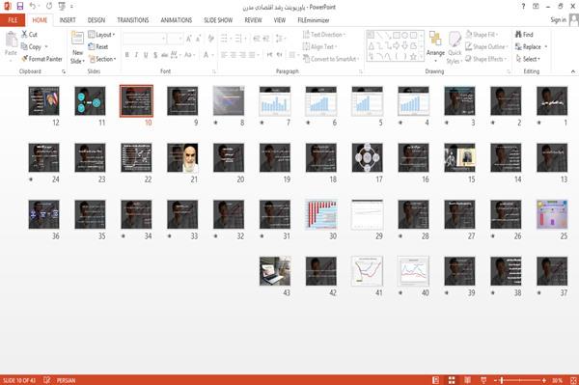This screenshot has width=579, height=385.
Task: Reset the slide layout
Action: point(98,46)
